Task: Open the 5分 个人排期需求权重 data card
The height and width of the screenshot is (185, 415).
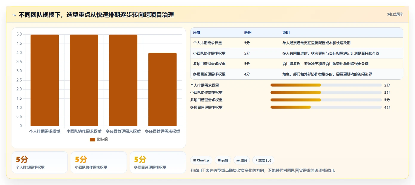Action: [40, 162]
